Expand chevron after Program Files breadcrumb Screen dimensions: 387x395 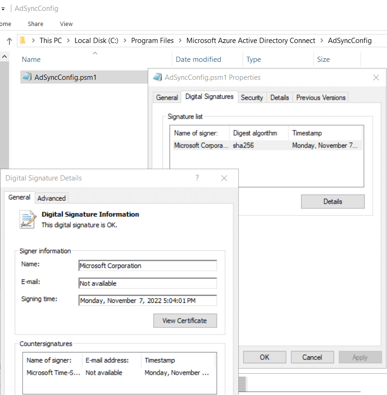point(180,41)
